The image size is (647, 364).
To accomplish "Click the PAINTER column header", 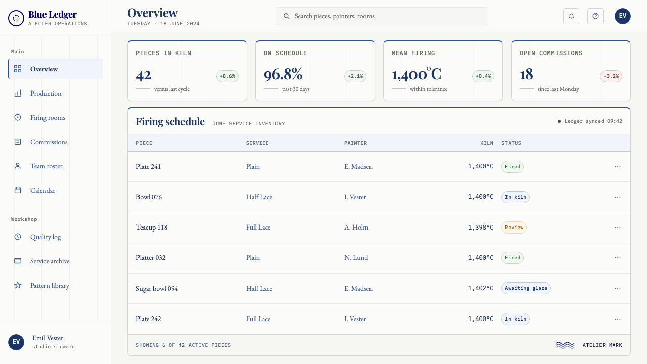I will click(x=356, y=143).
